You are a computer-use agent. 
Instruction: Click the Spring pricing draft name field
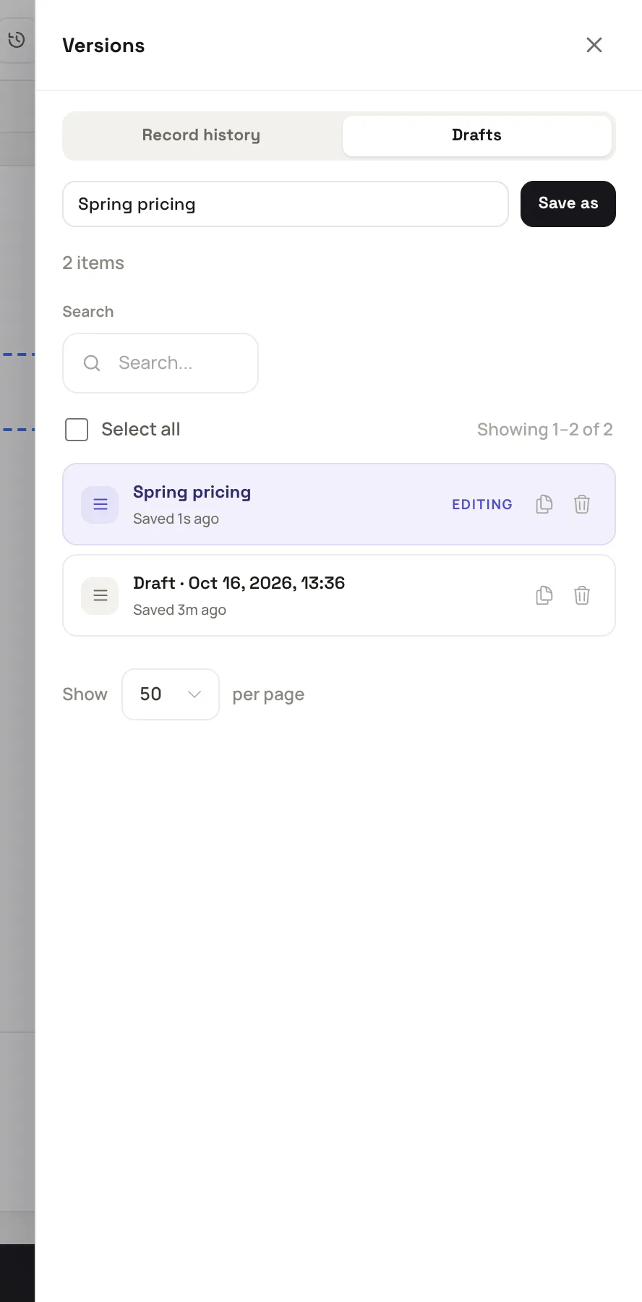pyautogui.click(x=286, y=204)
